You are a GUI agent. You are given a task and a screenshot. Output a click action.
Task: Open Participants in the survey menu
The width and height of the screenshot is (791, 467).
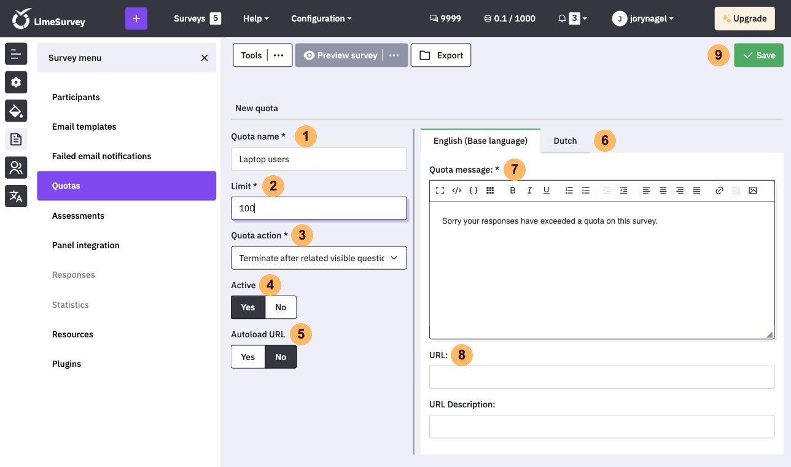tap(76, 97)
